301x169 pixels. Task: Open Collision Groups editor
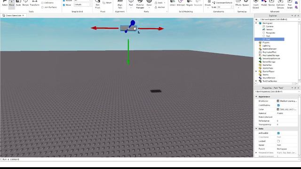click(x=280, y=4)
